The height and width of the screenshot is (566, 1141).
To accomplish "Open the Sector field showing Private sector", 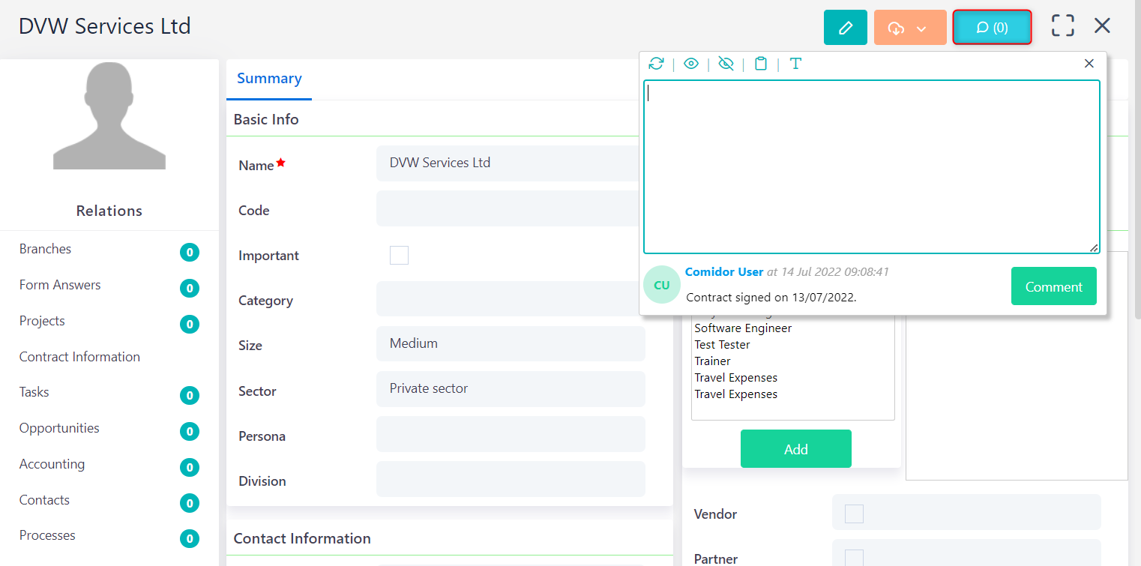I will [x=511, y=388].
